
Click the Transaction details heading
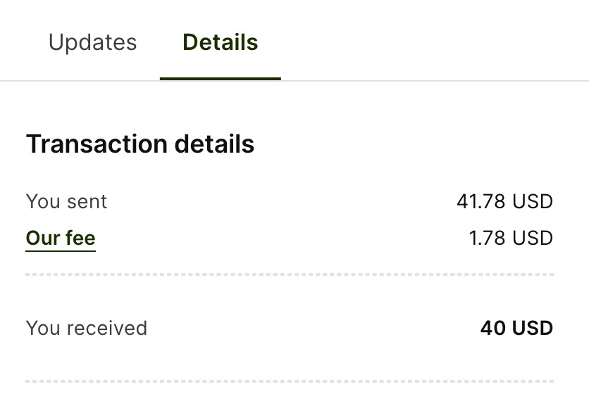pyautogui.click(x=140, y=144)
